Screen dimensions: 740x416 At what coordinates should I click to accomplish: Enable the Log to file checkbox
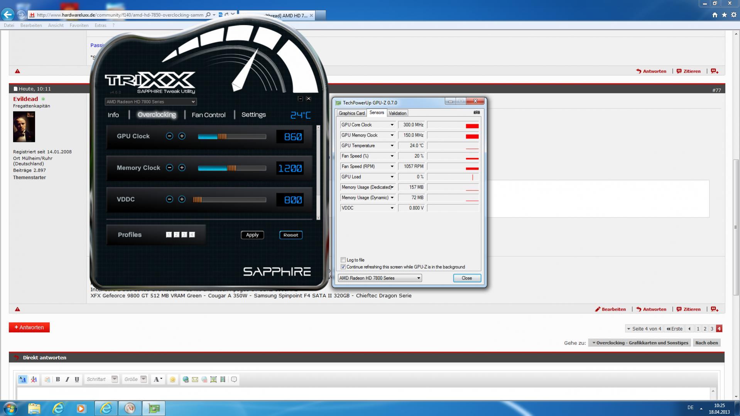tap(343, 260)
